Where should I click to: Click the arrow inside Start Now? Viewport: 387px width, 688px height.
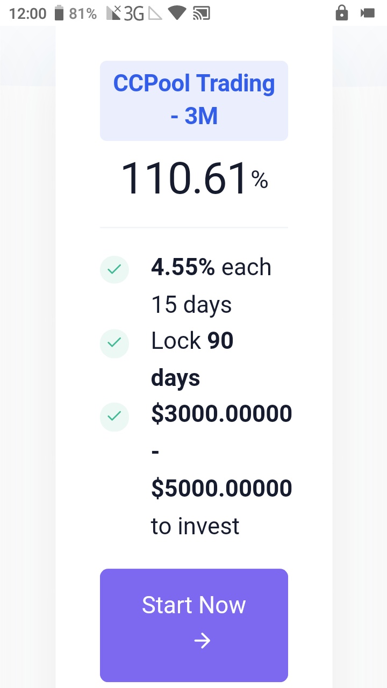point(202,641)
